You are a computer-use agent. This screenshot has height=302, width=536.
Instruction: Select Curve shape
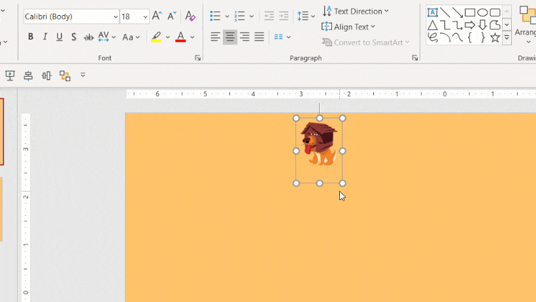[458, 37]
